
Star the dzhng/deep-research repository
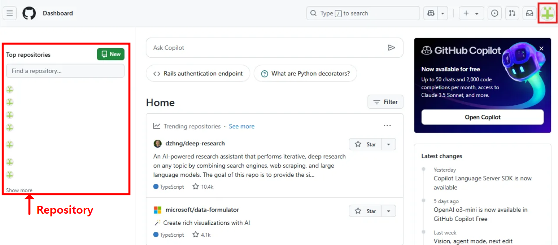click(x=366, y=144)
